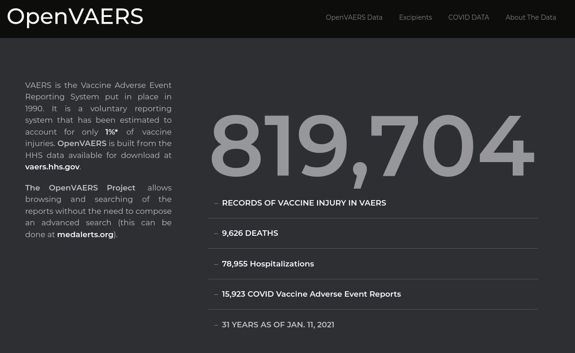The height and width of the screenshot is (353, 575).
Task: Expand Records of Vaccine Injury row
Action: tap(304, 203)
